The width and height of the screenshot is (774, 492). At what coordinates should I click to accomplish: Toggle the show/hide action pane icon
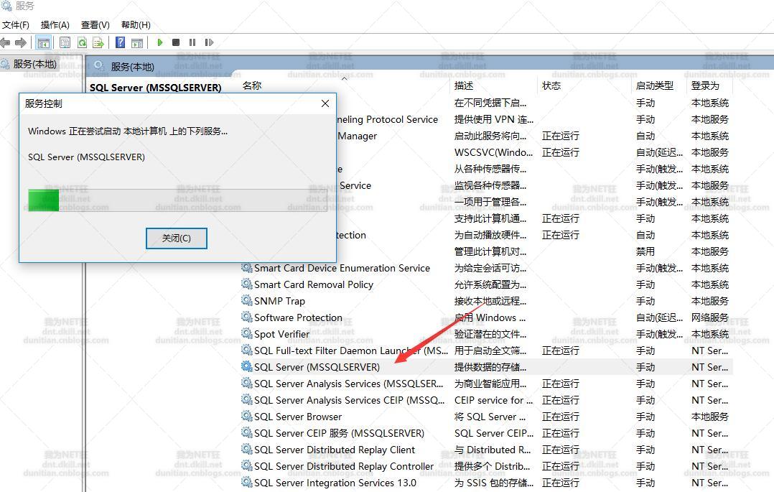coord(137,42)
